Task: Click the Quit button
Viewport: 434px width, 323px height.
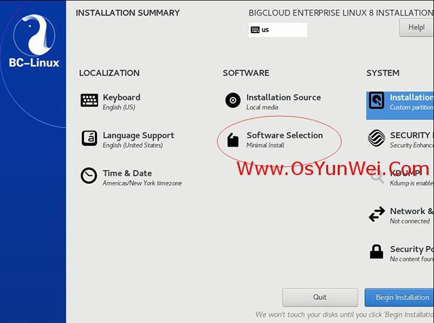Action: pos(320,297)
